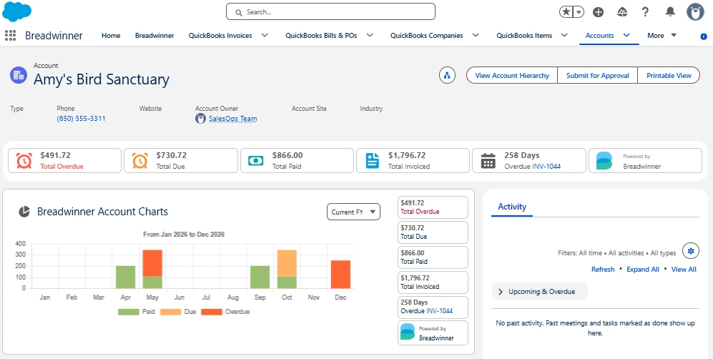Click the orange Due segment of the October bar
The image size is (713, 359).
(x=287, y=263)
